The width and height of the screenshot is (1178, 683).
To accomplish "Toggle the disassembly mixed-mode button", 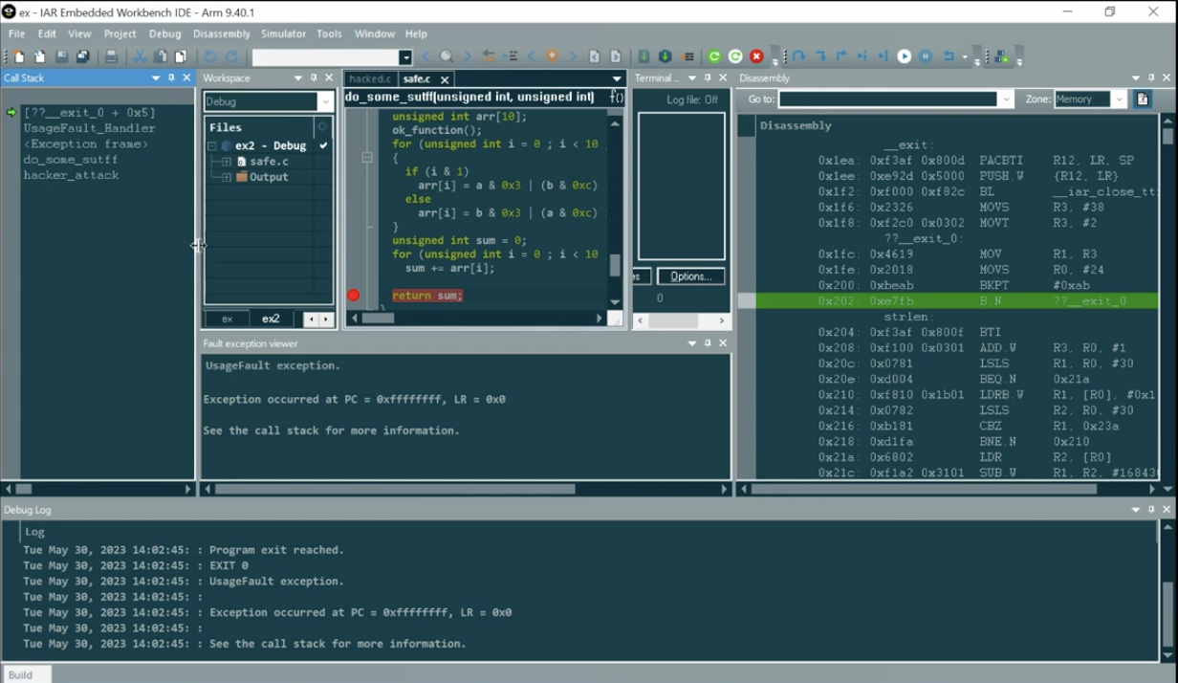I will click(x=1142, y=99).
